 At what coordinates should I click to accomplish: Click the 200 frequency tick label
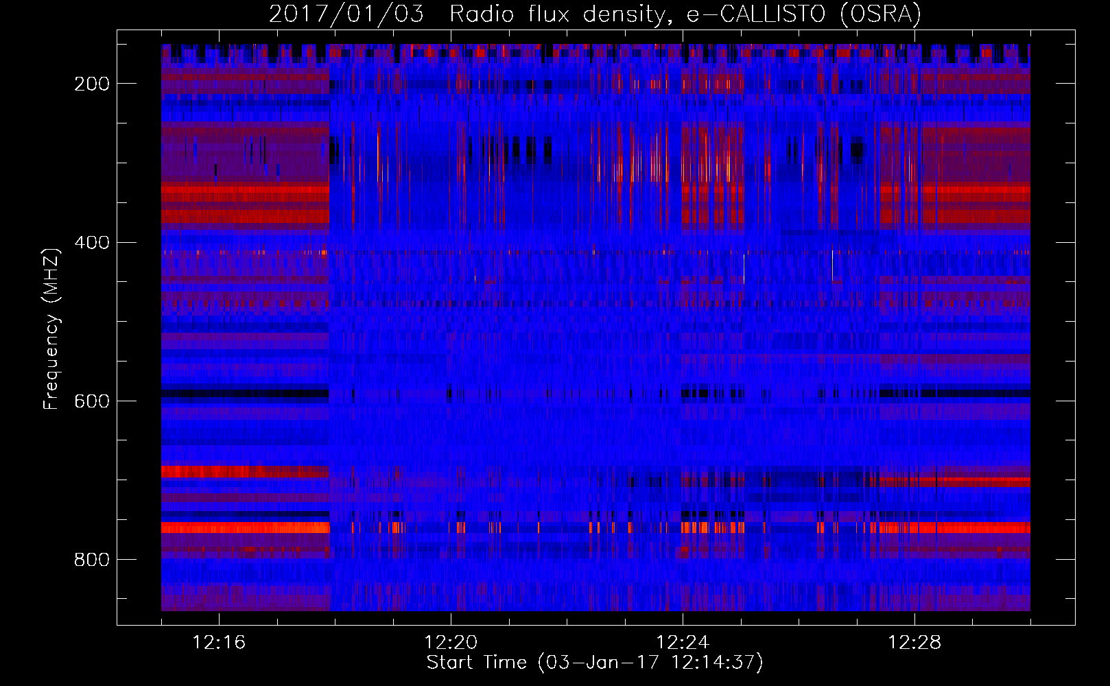tap(92, 84)
